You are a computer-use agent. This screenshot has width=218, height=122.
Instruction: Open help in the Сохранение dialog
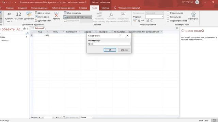[120, 36]
